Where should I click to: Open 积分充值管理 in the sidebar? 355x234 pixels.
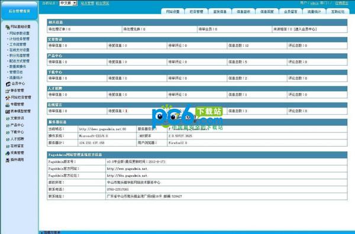click(x=20, y=56)
